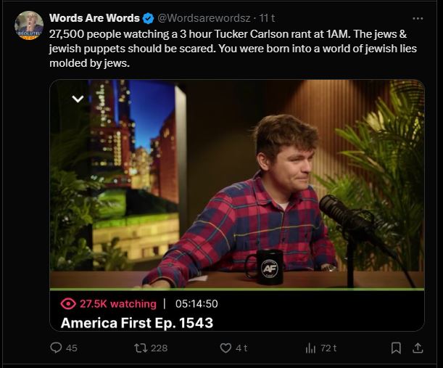Screen dimensions: 443x368
Task: Open the share upload-arrow icon
Action: click(x=418, y=348)
